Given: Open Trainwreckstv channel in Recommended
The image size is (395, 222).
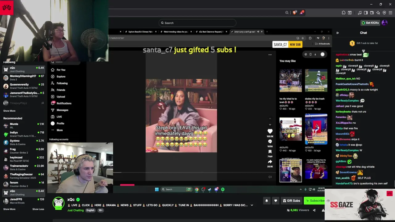Looking at the screenshot, I should [x=23, y=167].
